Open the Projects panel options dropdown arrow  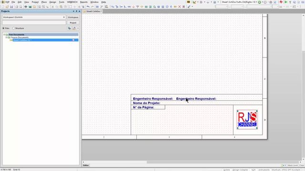tap(73, 11)
